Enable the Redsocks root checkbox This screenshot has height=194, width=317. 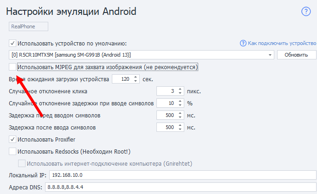12,151
